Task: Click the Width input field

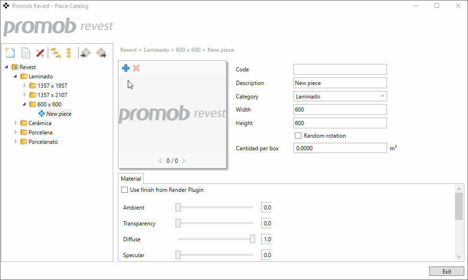Action: 340,110
